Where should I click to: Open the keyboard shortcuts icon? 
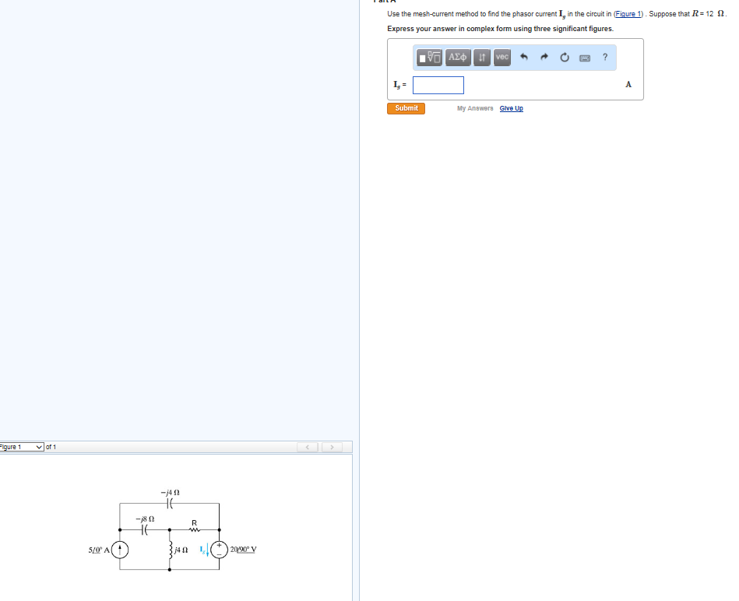coord(585,57)
